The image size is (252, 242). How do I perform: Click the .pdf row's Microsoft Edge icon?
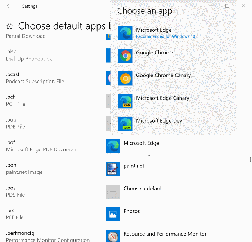click(113, 146)
